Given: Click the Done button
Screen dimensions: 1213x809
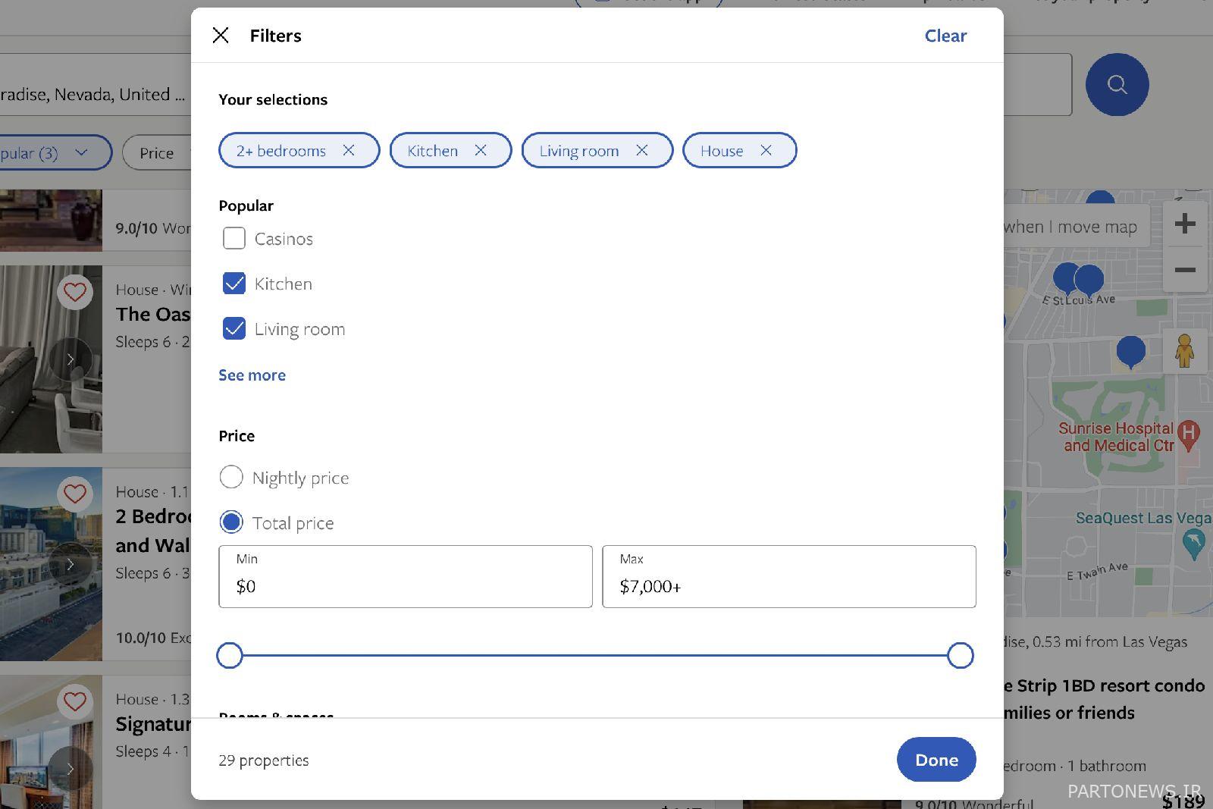Looking at the screenshot, I should pyautogui.click(x=936, y=760).
